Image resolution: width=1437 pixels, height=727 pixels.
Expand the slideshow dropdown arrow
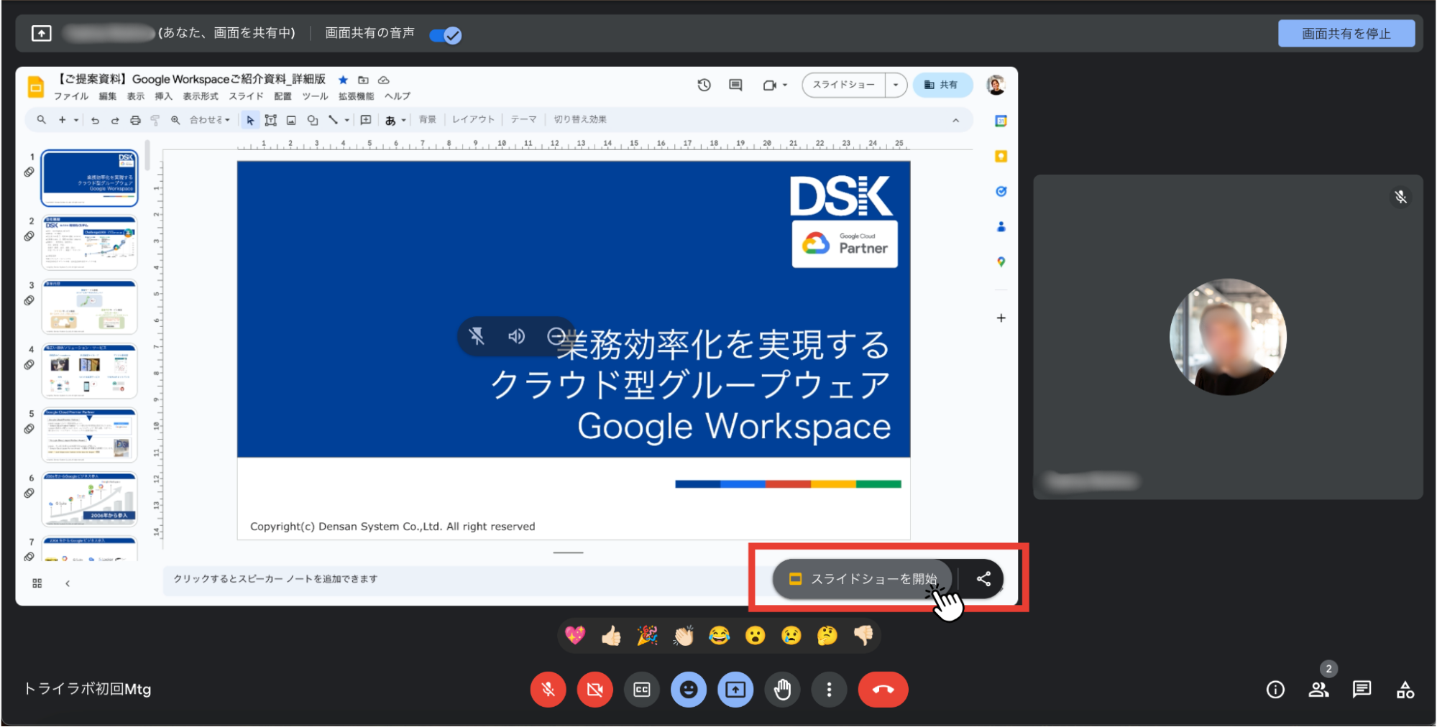tap(896, 85)
